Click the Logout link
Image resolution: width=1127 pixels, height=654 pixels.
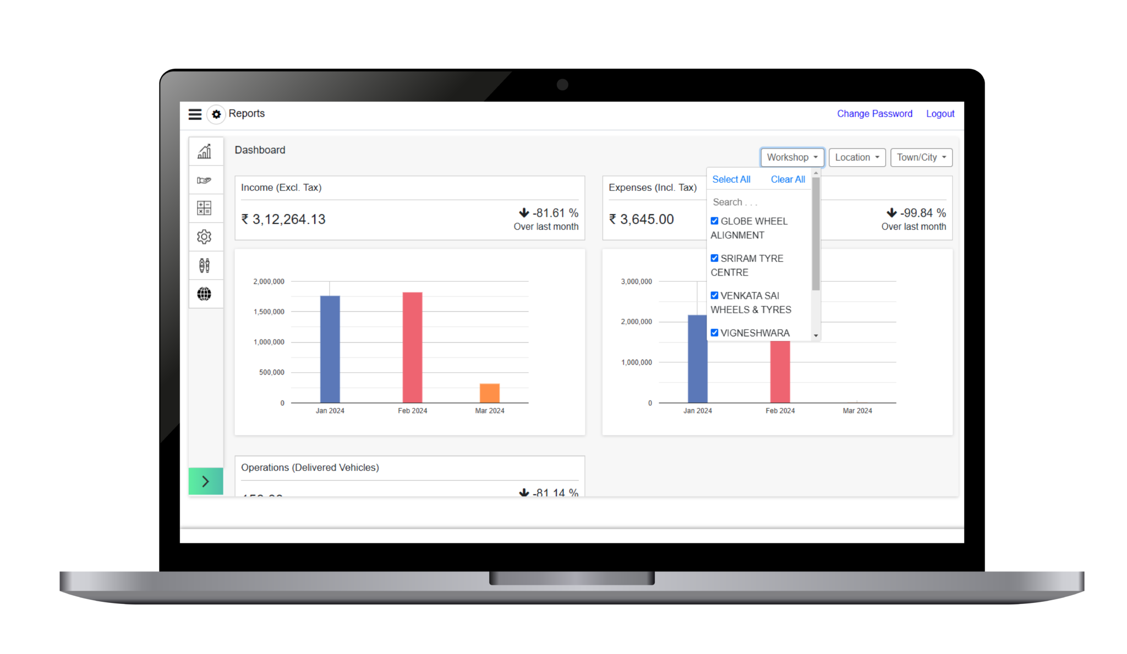coord(940,113)
